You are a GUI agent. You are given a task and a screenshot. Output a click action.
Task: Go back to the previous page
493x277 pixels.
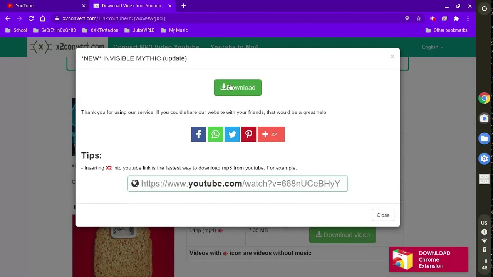coord(8,18)
